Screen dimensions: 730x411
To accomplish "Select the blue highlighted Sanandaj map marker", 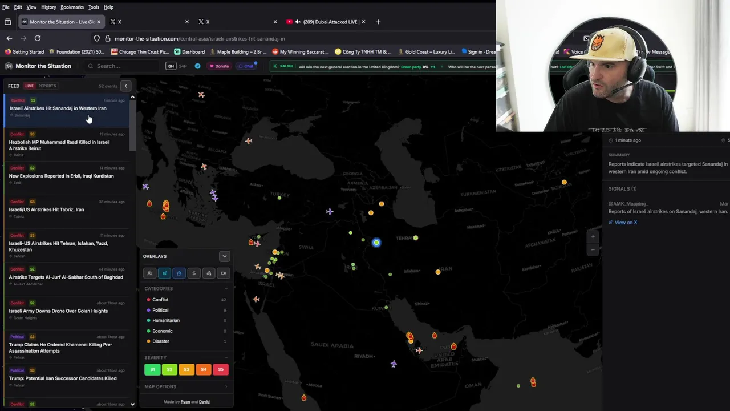I will 376,243.
